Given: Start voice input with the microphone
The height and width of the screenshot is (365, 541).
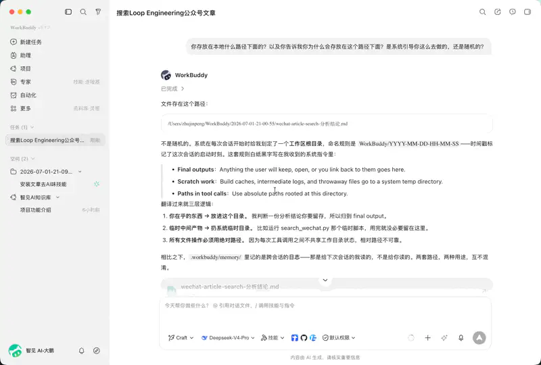Looking at the screenshot, I should [x=461, y=338].
